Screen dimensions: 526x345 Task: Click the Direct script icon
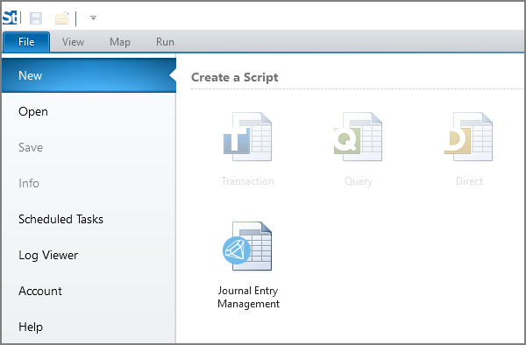click(x=469, y=137)
